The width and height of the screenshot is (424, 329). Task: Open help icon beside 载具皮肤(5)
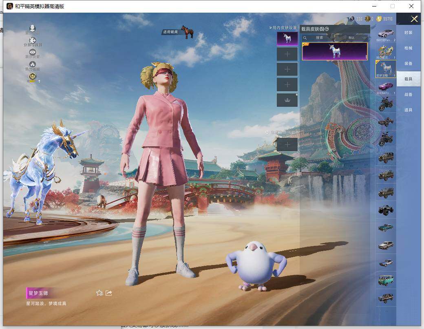tap(327, 29)
